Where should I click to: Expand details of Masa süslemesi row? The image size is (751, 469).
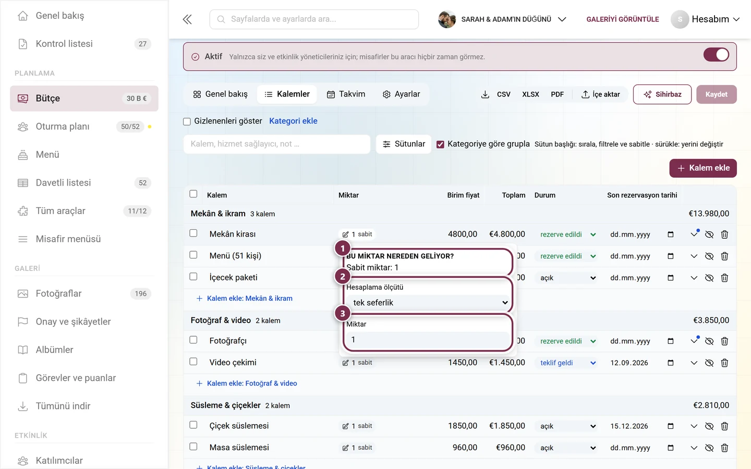coord(694,448)
